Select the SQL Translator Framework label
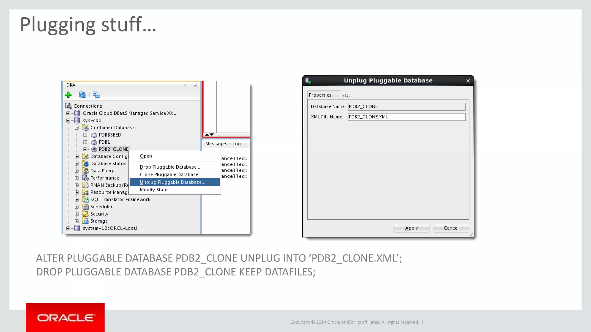The width and height of the screenshot is (591, 332). 121,199
